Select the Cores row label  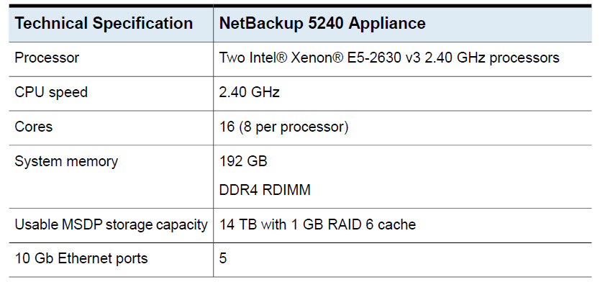pyautogui.click(x=34, y=127)
